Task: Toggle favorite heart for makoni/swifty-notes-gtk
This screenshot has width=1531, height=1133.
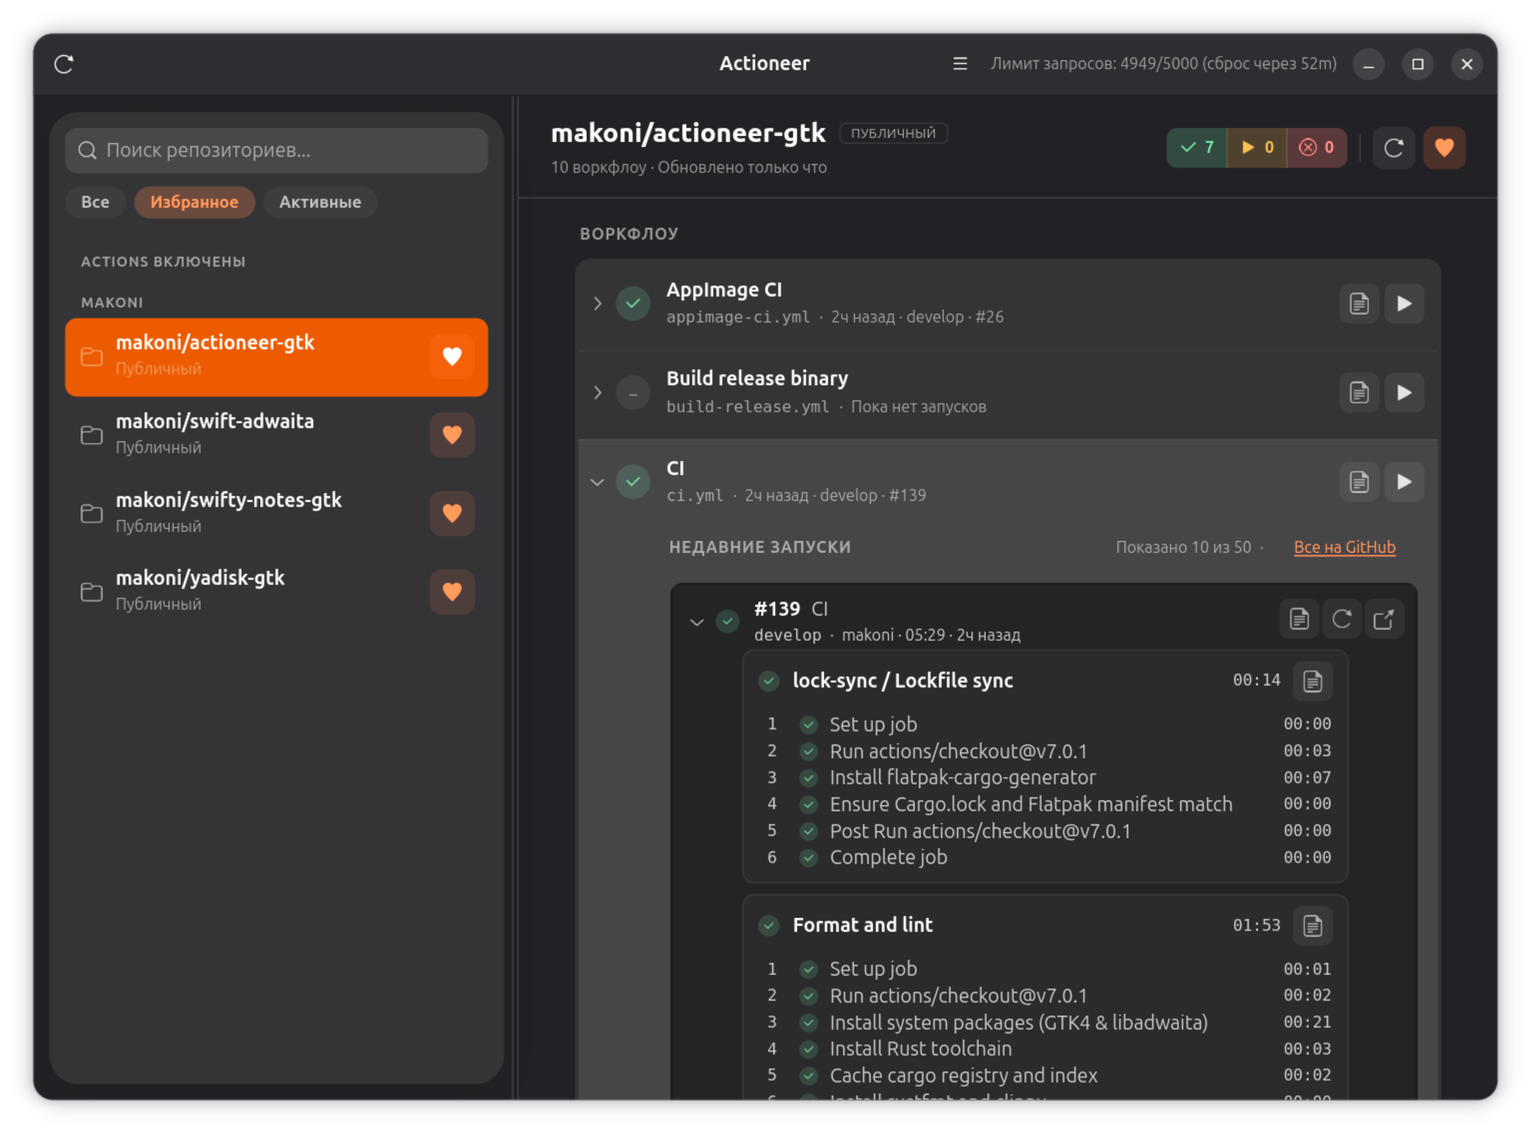Action: point(452,513)
